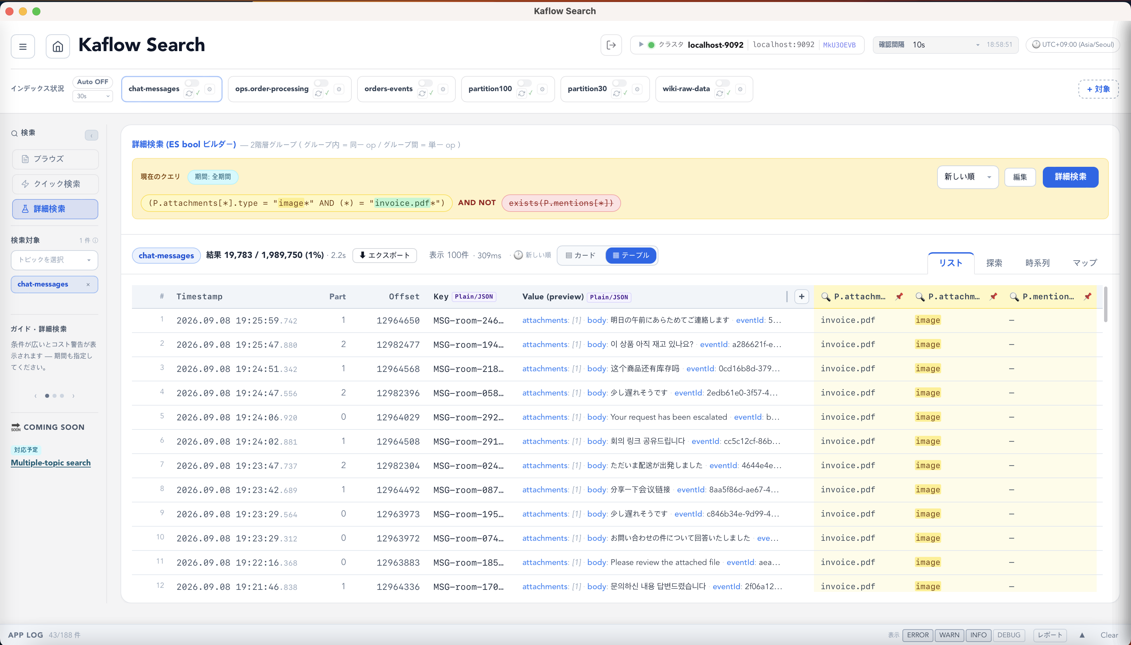The width and height of the screenshot is (1131, 645).
Task: Select the 時系列 tab
Action: pyautogui.click(x=1037, y=263)
